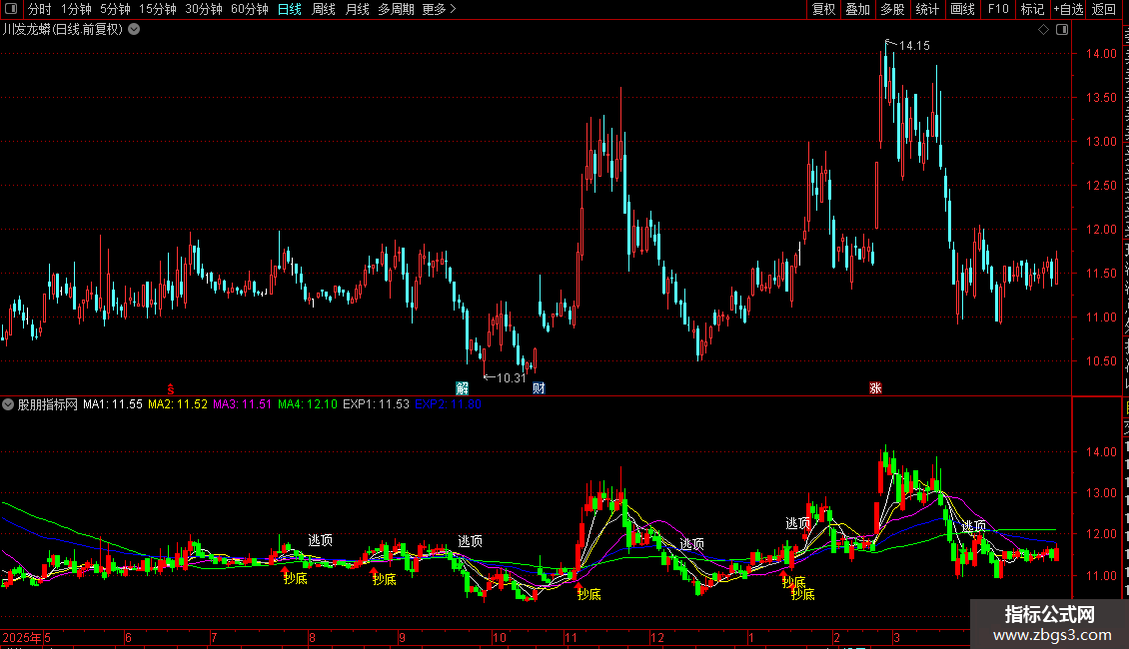Click the 财 financial report marker

(x=539, y=388)
